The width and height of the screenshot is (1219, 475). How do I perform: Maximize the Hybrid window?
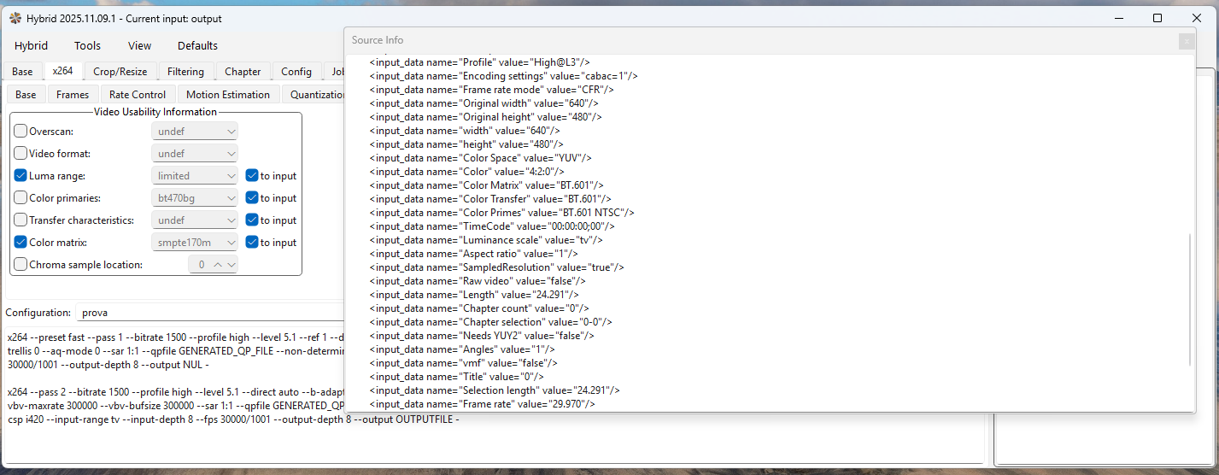[x=1157, y=18]
